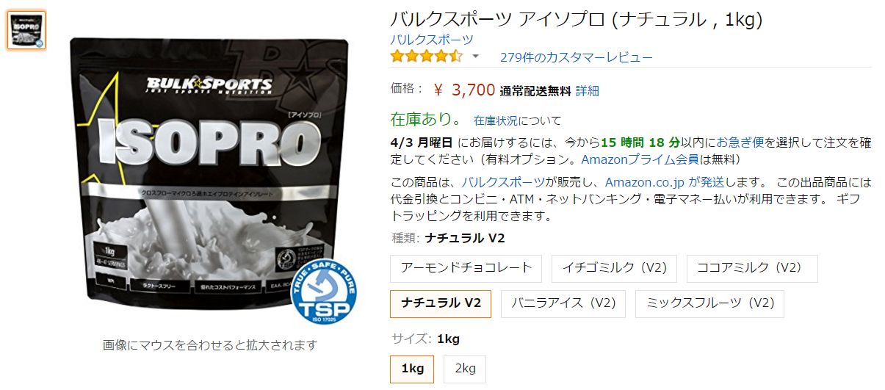The width and height of the screenshot is (885, 390).
Task: Select the 2kg size option
Action: coord(465,369)
